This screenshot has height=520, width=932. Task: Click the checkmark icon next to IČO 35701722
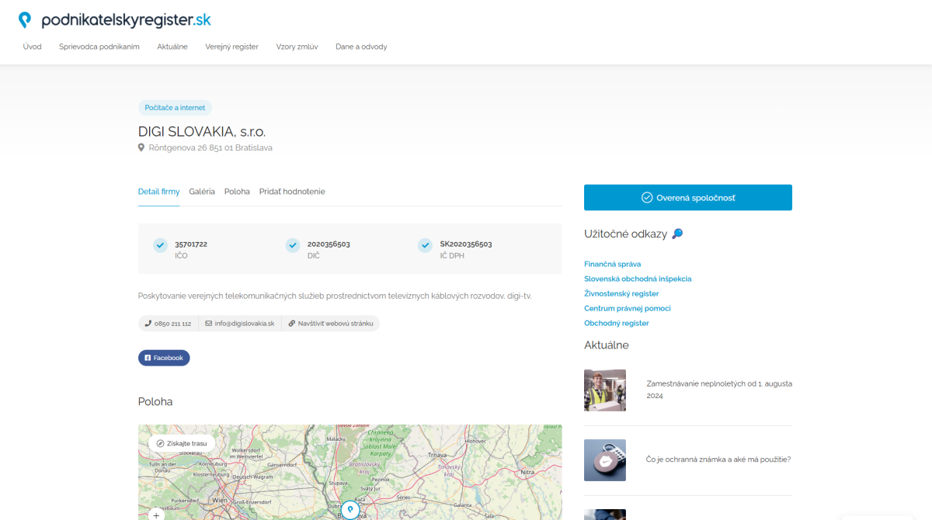160,245
